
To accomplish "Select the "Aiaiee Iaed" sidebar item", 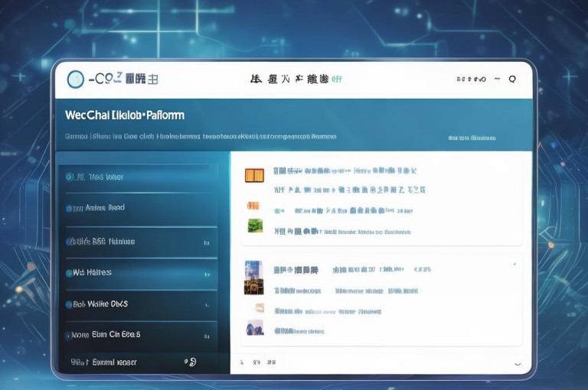I will point(138,208).
